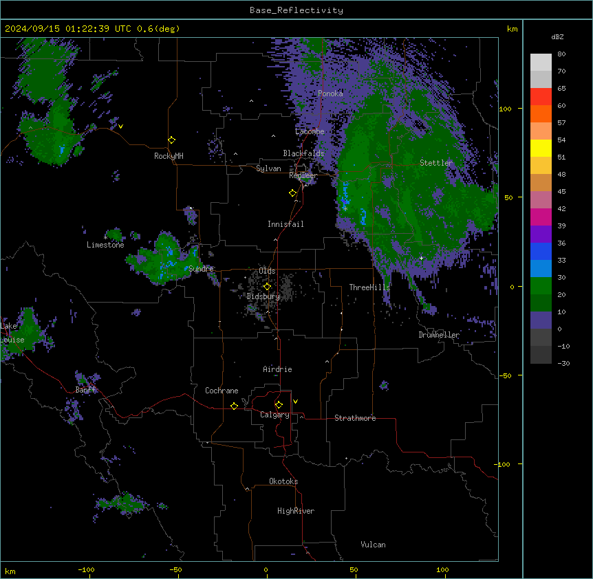Select the RockyMH label
The height and width of the screenshot is (579, 593).
point(169,156)
